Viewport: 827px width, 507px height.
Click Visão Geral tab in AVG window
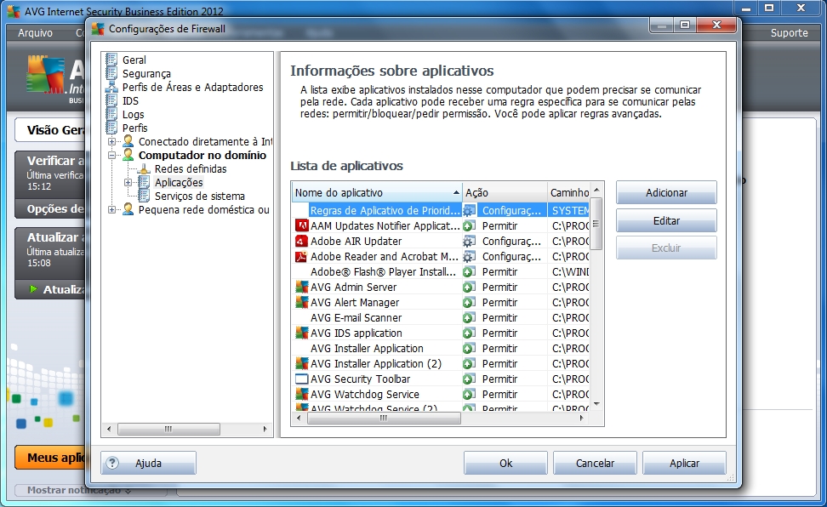51,130
